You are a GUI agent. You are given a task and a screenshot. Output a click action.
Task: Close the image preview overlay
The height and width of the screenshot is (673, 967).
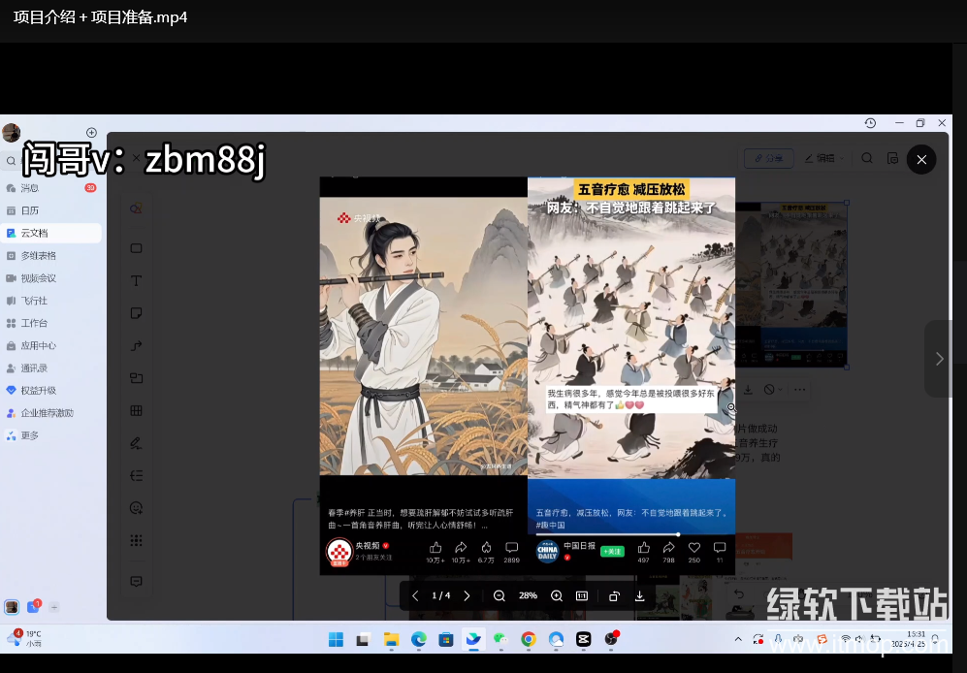click(x=921, y=159)
